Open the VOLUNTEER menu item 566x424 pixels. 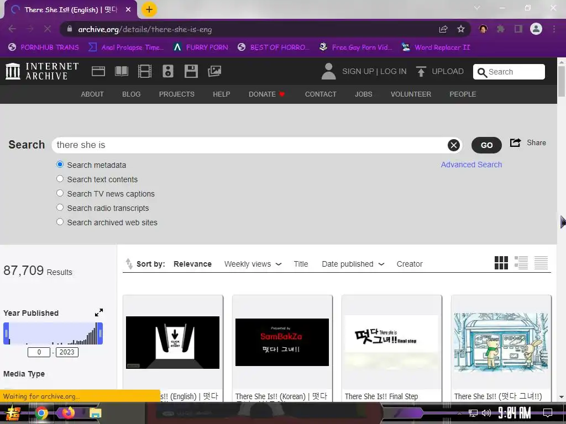tap(411, 94)
